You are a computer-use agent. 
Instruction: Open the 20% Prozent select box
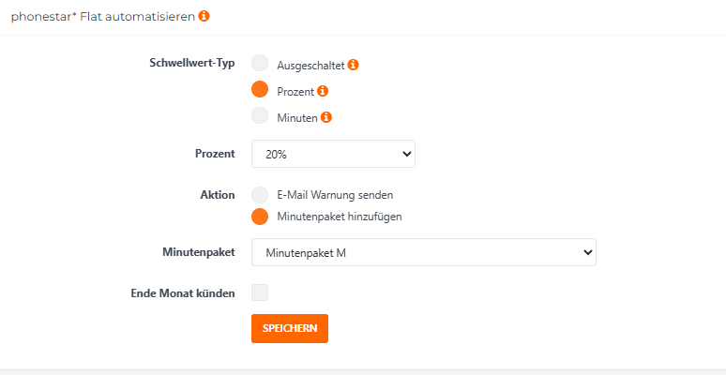[333, 154]
